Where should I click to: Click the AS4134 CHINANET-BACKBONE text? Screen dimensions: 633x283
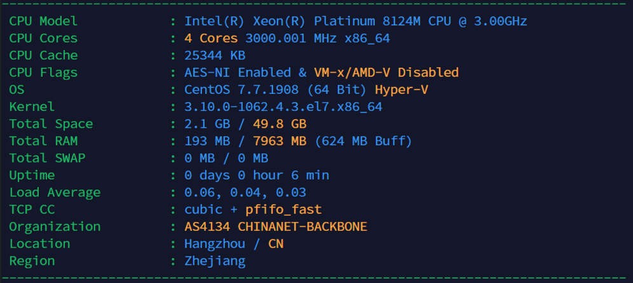(276, 227)
